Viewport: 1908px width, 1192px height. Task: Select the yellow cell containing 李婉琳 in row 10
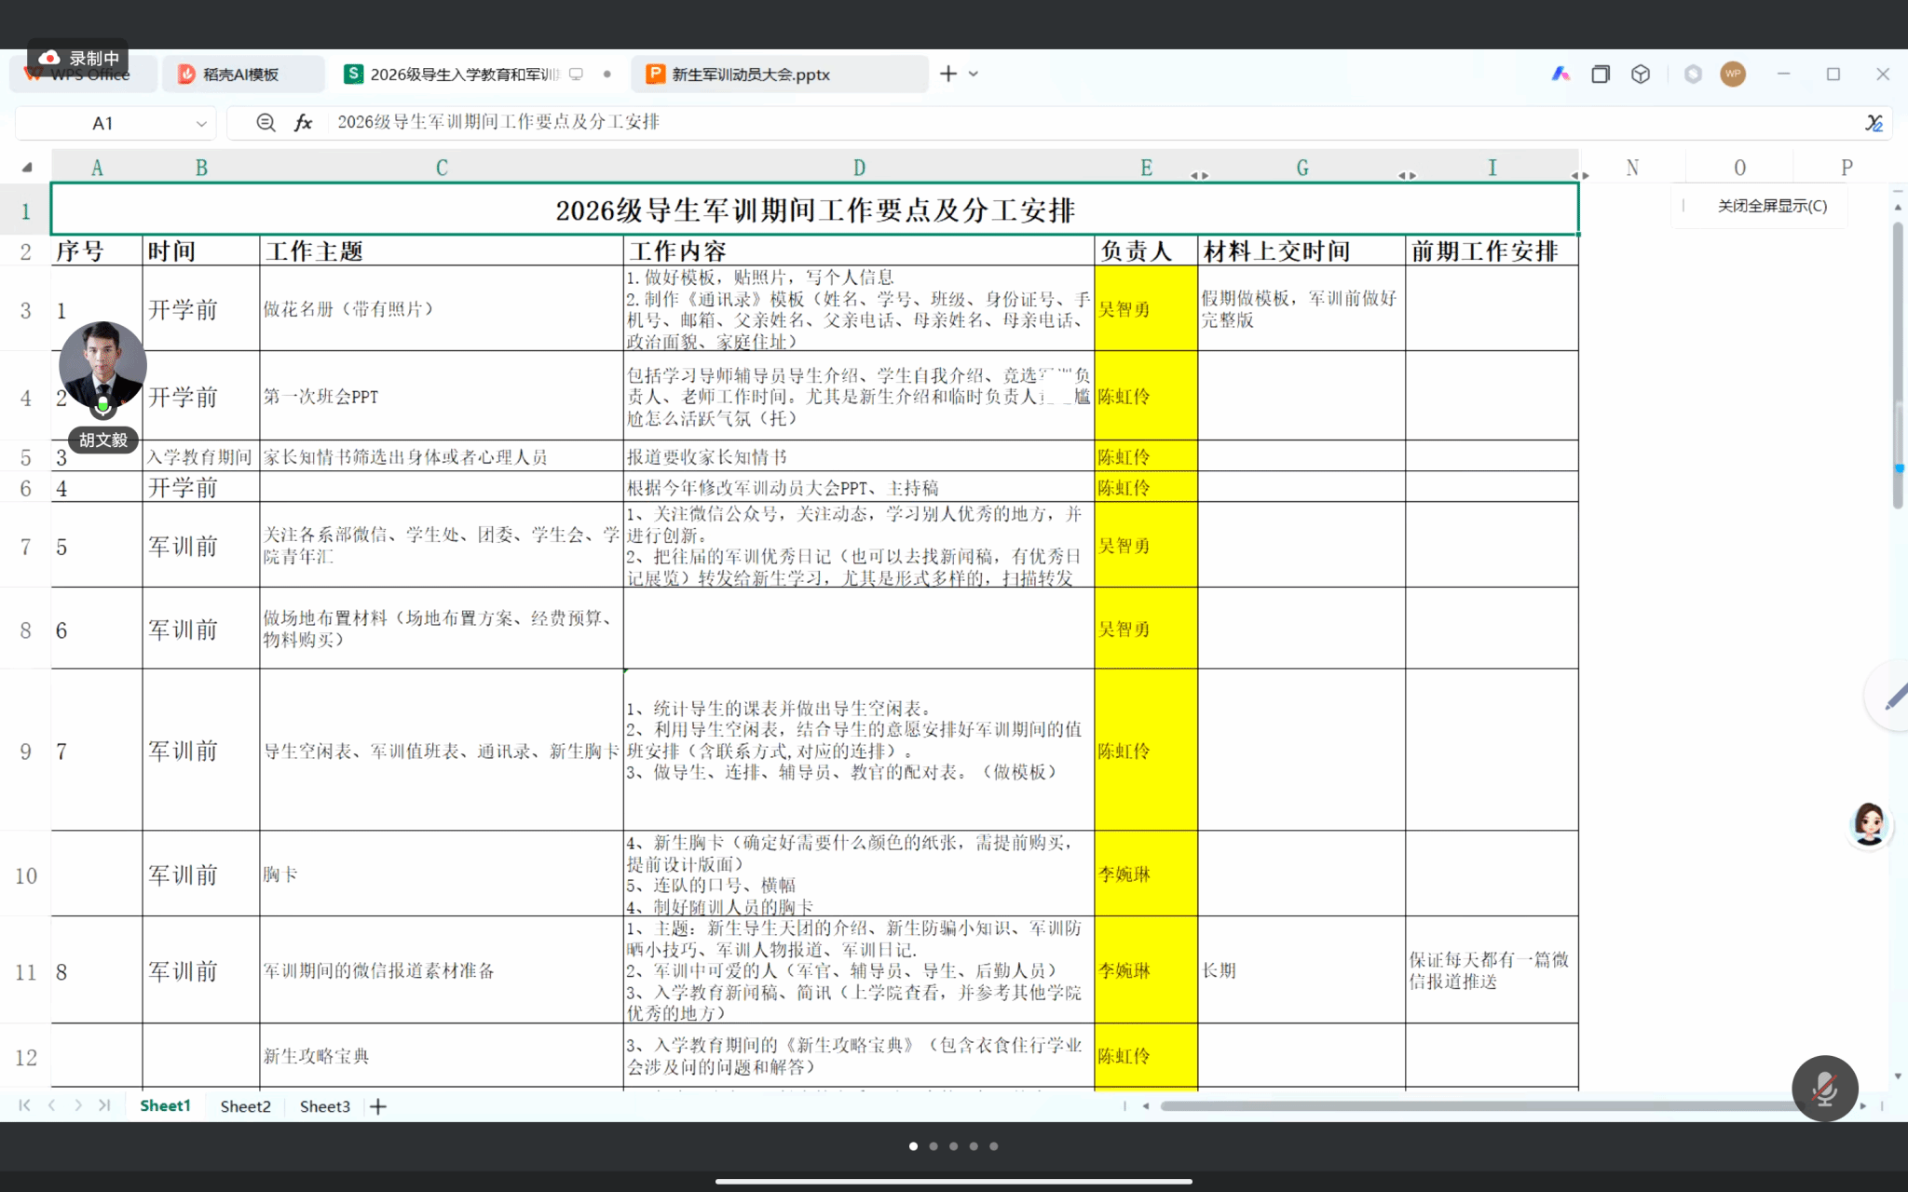(1146, 874)
